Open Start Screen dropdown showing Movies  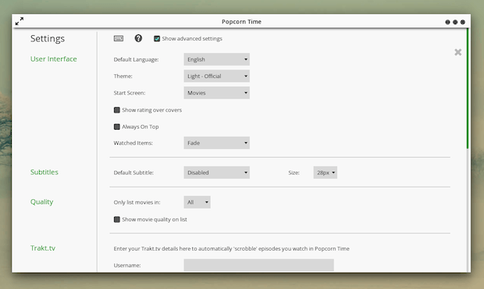(x=217, y=93)
